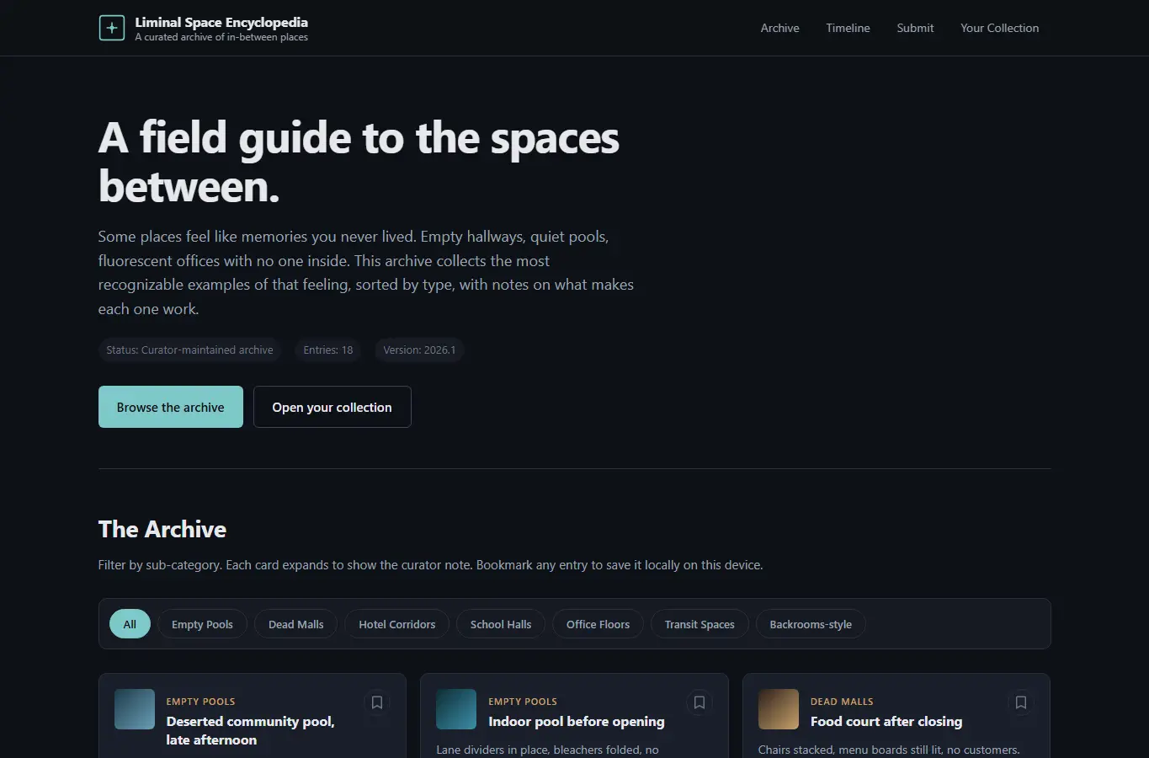Click The Archive section heading

pos(162,529)
